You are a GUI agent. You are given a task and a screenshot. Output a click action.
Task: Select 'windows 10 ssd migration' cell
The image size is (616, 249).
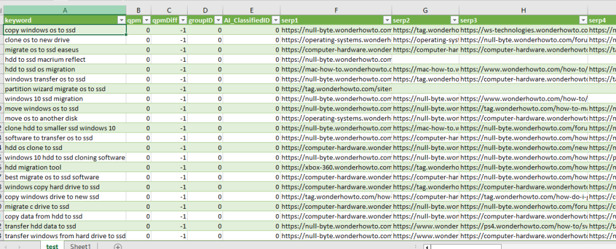point(65,98)
